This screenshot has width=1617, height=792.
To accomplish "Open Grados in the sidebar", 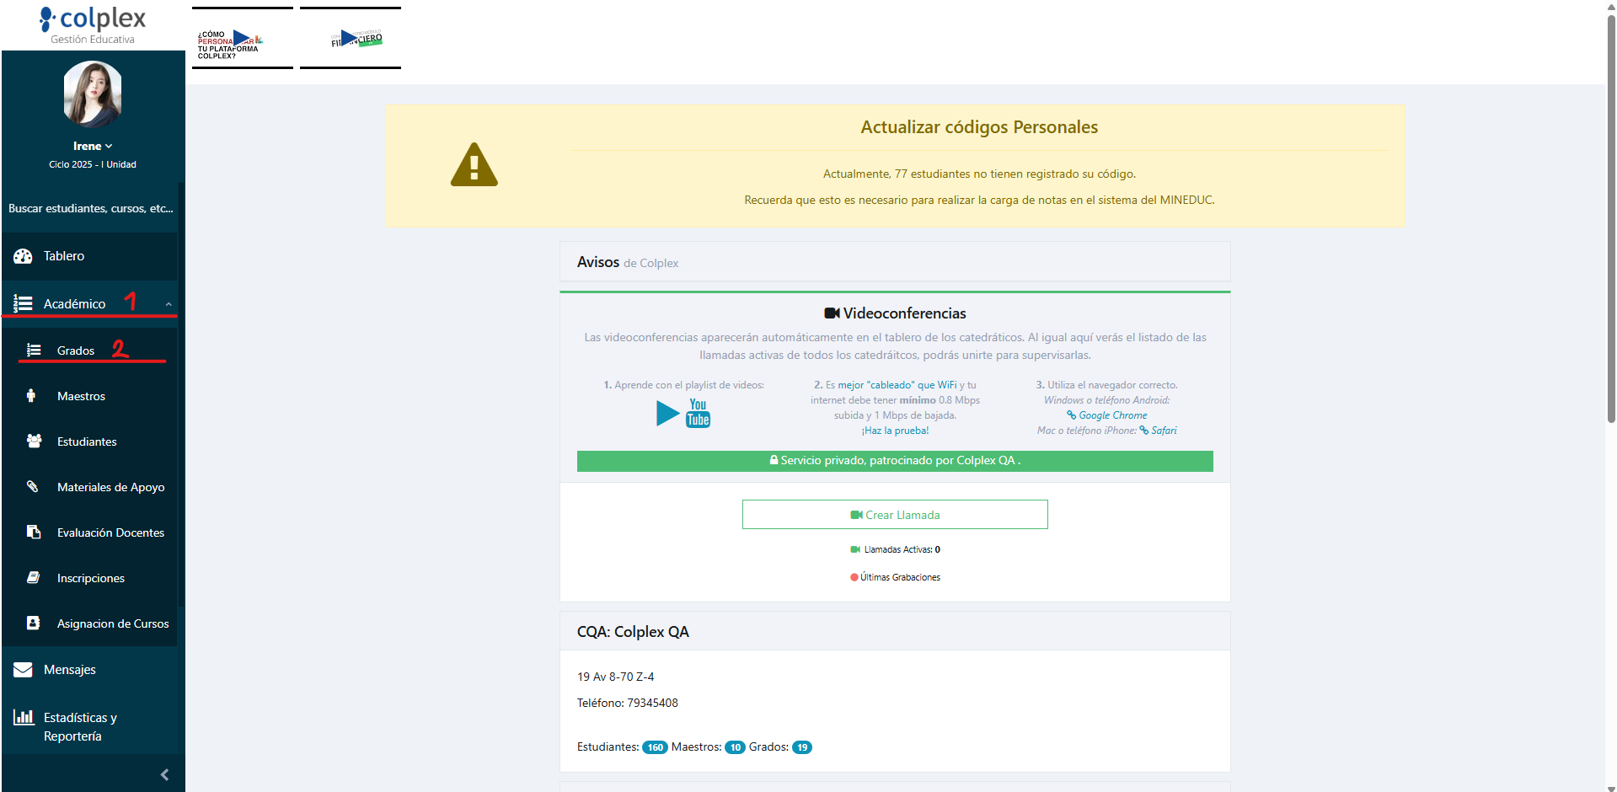I will coord(76,351).
